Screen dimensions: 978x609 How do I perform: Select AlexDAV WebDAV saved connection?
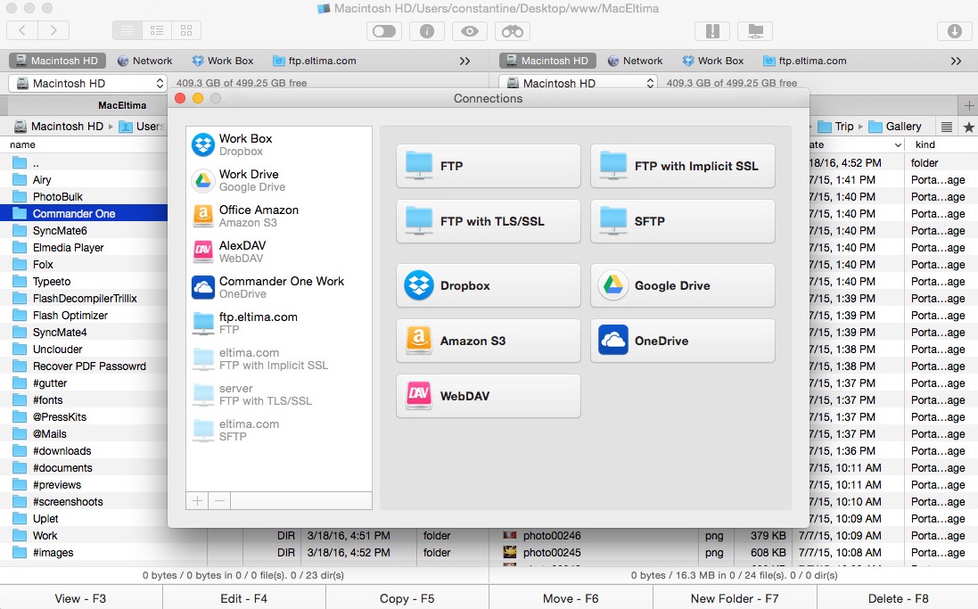pyautogui.click(x=279, y=251)
